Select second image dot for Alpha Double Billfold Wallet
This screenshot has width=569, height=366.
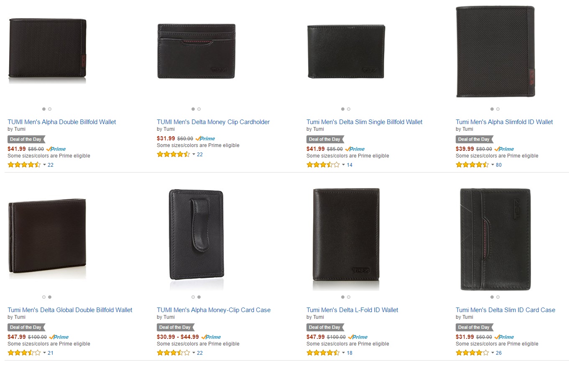click(x=50, y=109)
